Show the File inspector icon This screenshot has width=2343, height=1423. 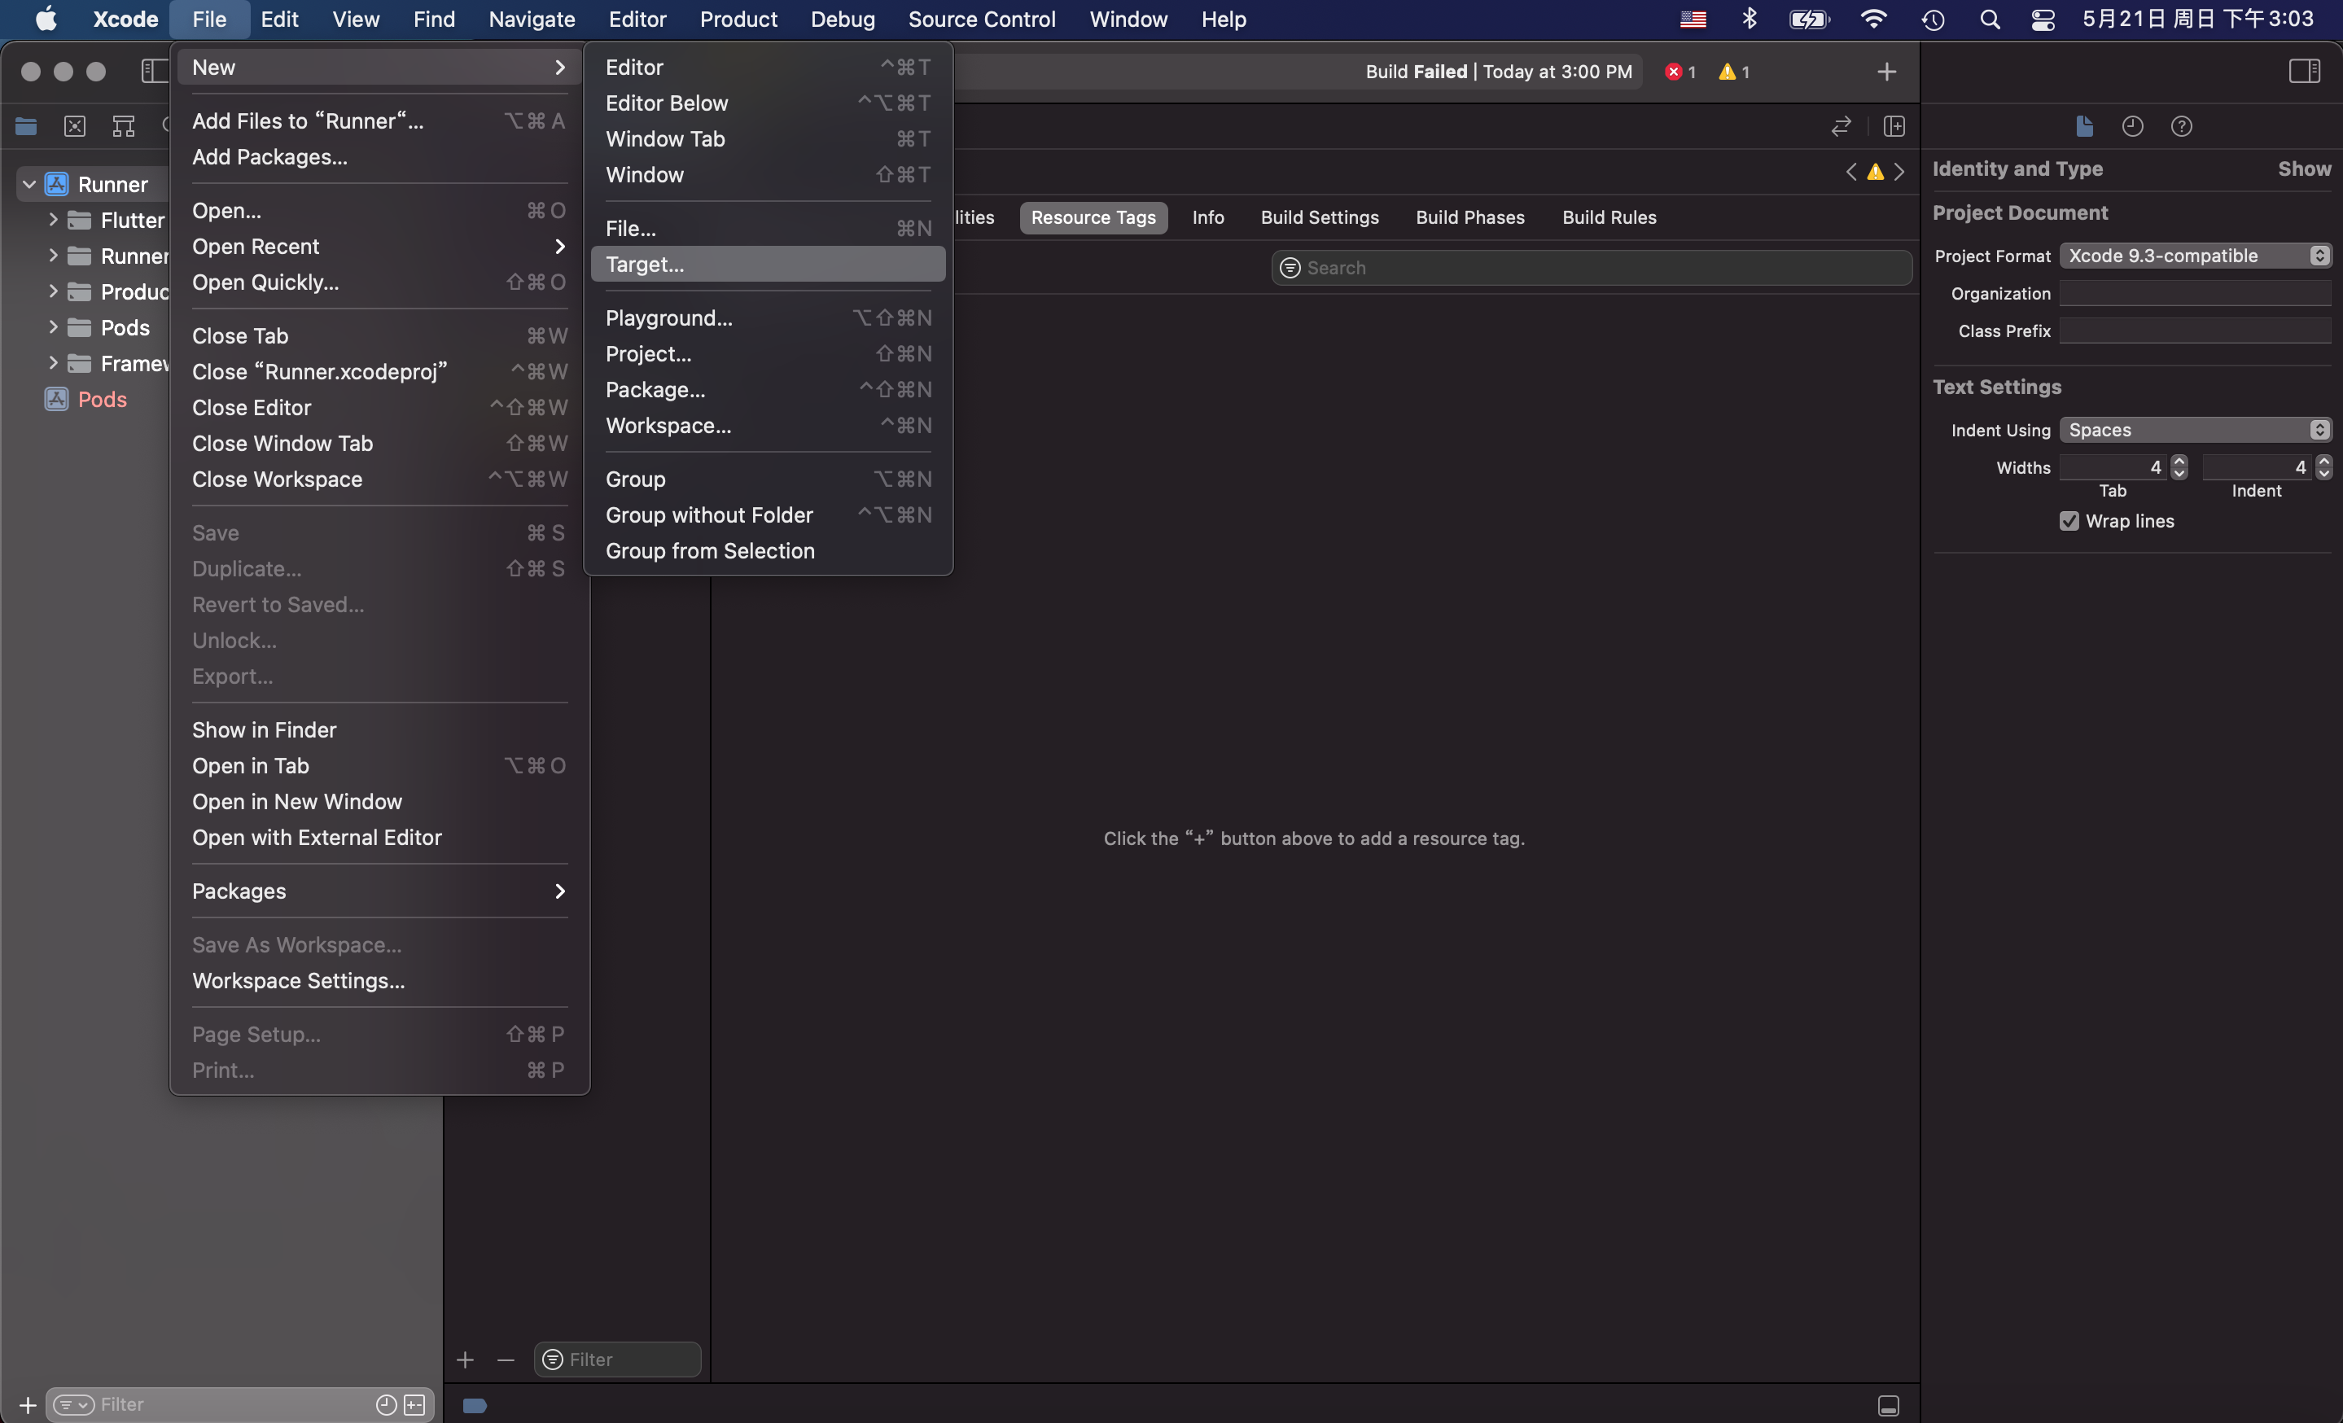[x=2083, y=125]
